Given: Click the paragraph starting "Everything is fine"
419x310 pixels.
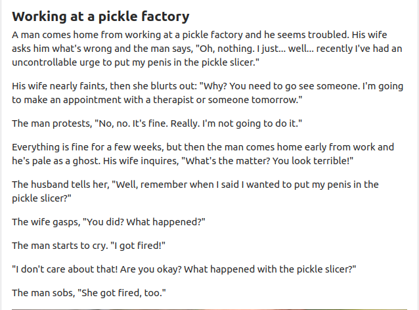Looking at the screenshot, I should [203, 154].
